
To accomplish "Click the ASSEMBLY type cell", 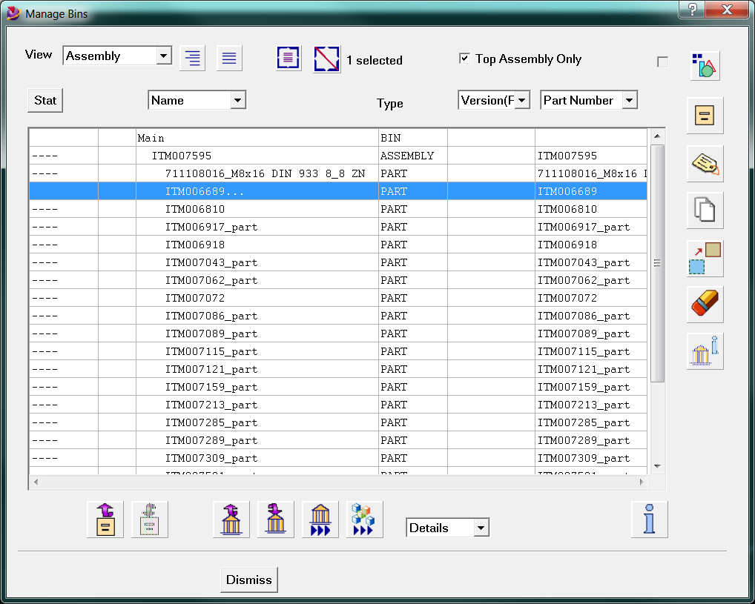I will pos(412,156).
